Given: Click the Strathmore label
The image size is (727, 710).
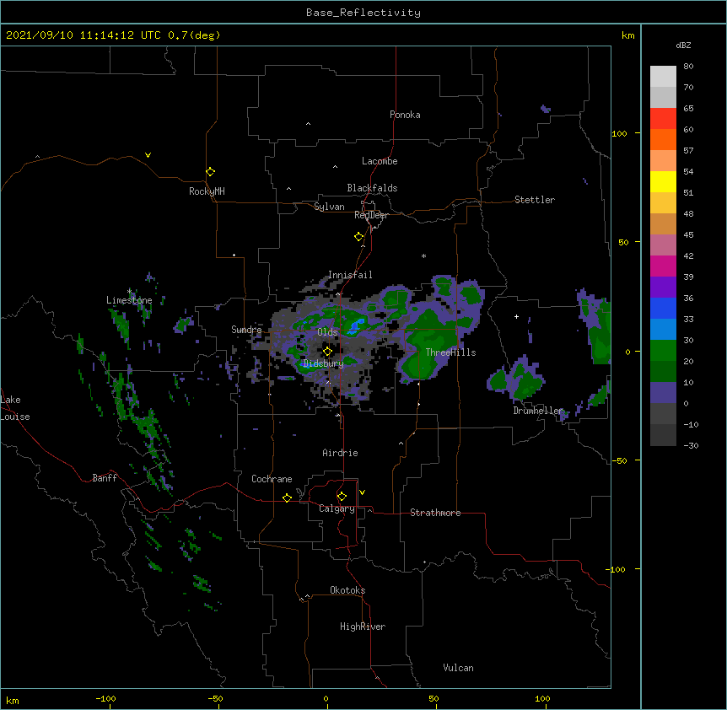Looking at the screenshot, I should coord(435,513).
